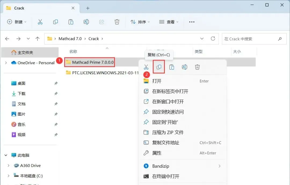Click the Cut icon in the top toolbar
The image size is (290, 185).
40,22
